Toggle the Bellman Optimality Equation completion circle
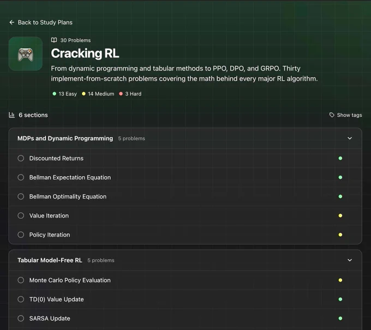371x330 pixels. coord(21,196)
